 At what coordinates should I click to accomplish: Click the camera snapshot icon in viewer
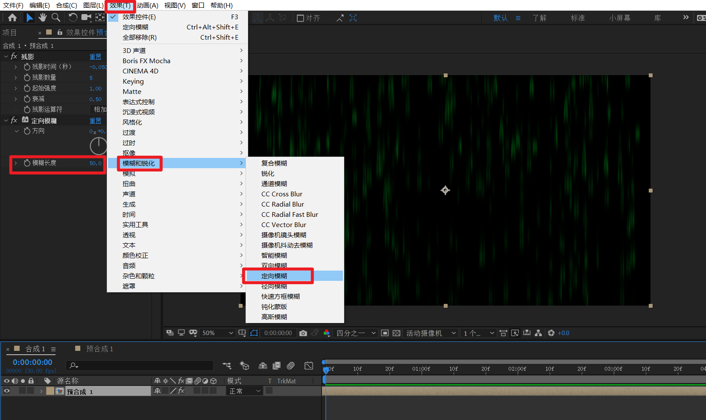point(303,333)
